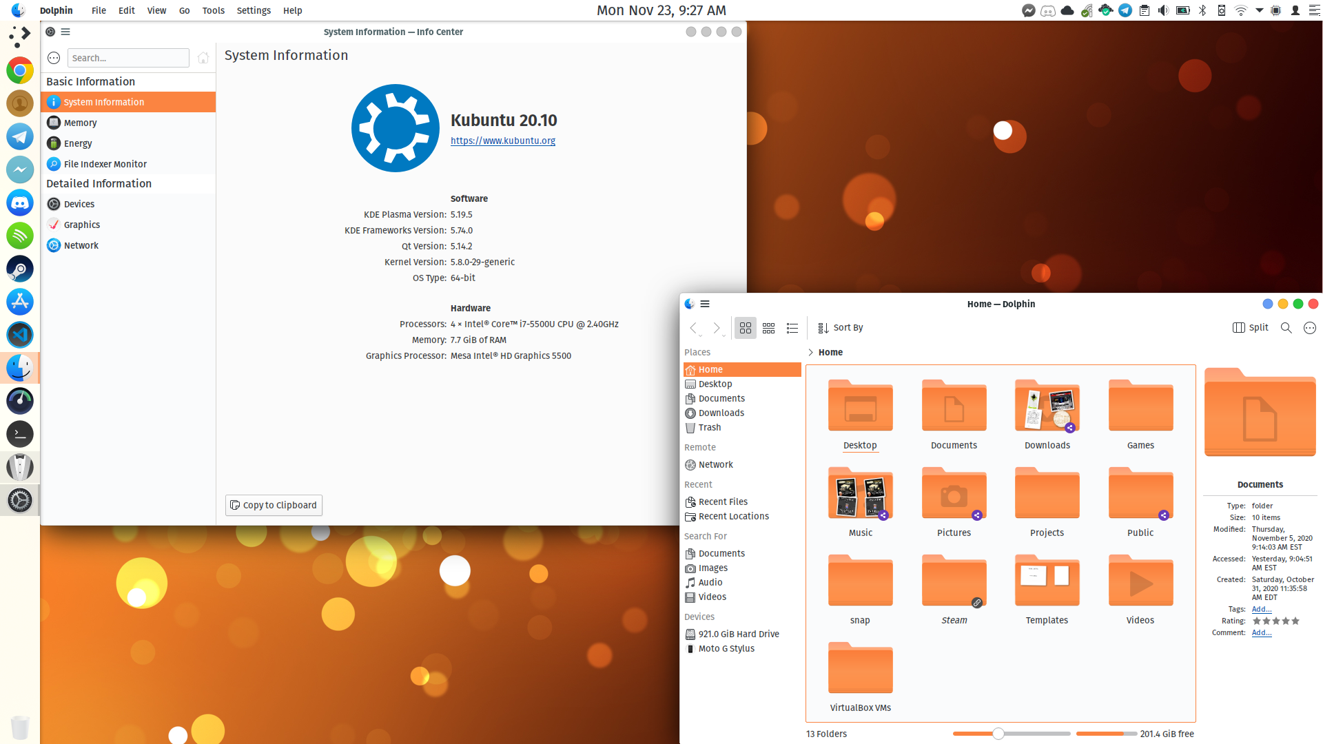Select the Music folder thumbnail

(860, 493)
